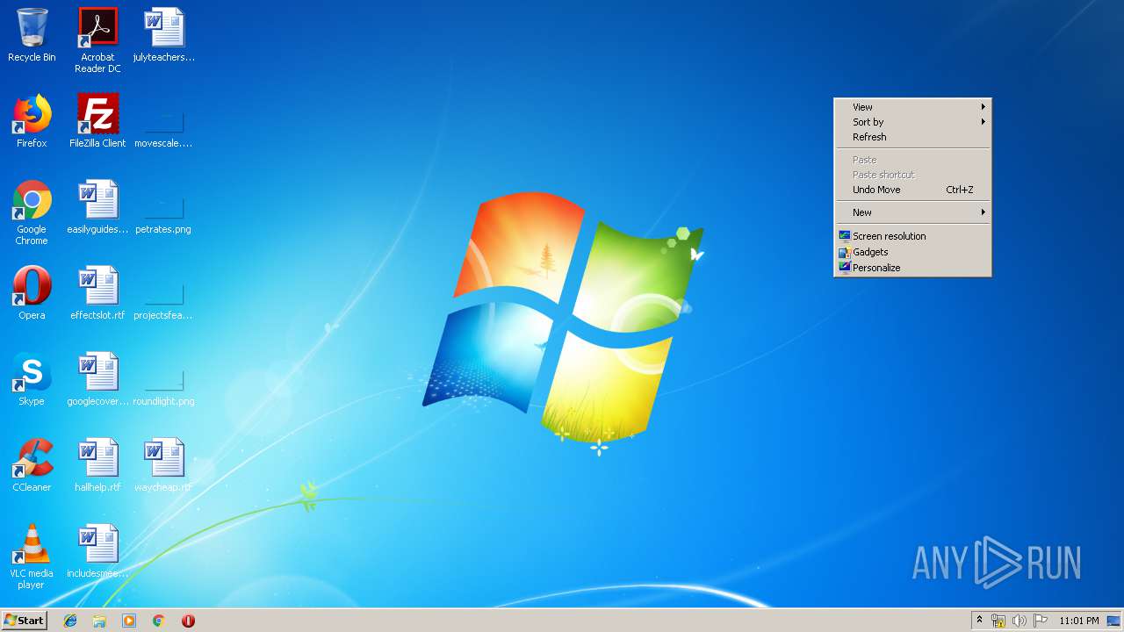1124x632 pixels.
Task: Select the julyteachers Word document icon
Action: [164, 35]
